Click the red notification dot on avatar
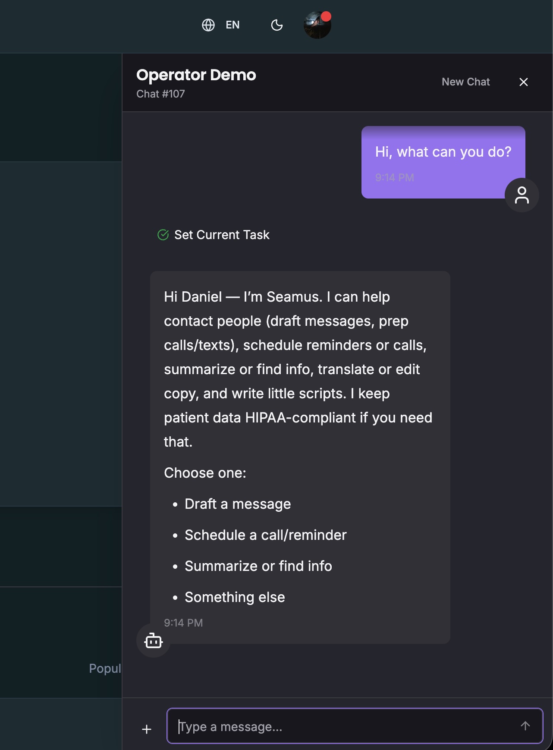The height and width of the screenshot is (750, 553). click(327, 18)
